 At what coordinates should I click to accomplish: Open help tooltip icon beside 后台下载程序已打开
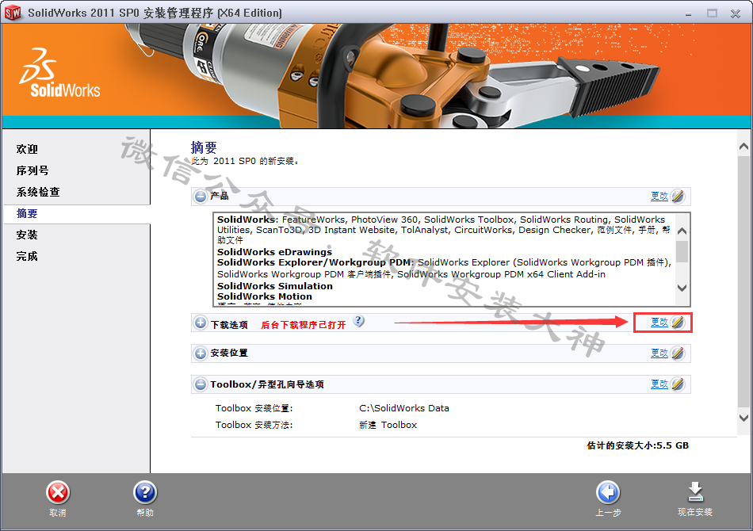pyautogui.click(x=359, y=321)
